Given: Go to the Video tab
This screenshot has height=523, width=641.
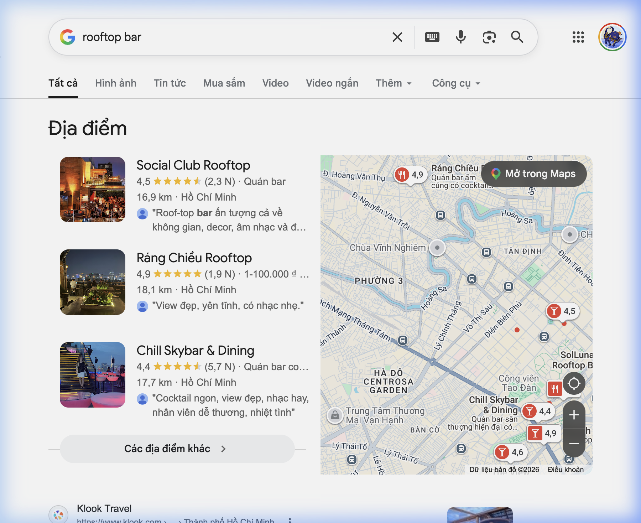Looking at the screenshot, I should 276,83.
